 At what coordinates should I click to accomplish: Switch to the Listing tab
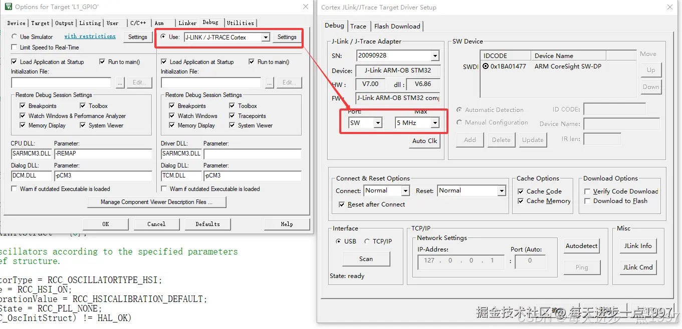90,23
